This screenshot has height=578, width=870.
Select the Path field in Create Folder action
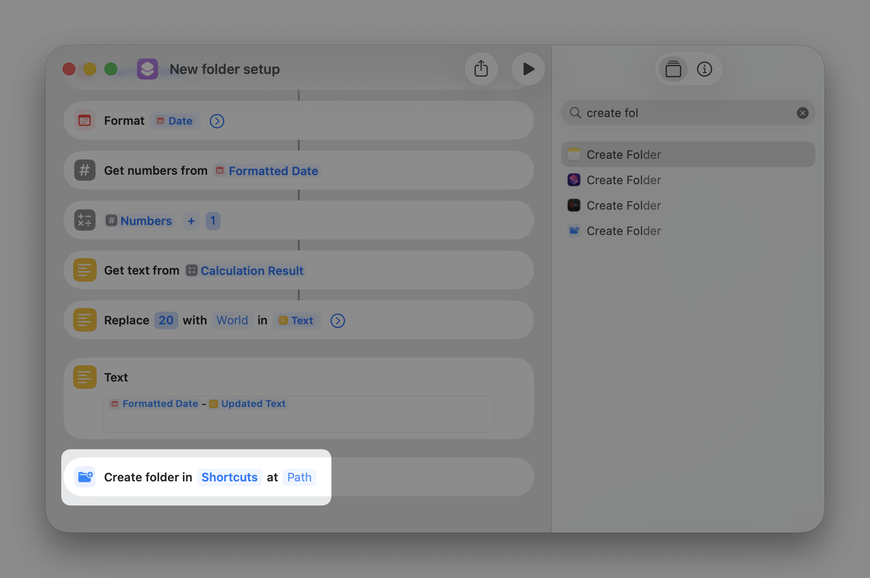point(299,477)
